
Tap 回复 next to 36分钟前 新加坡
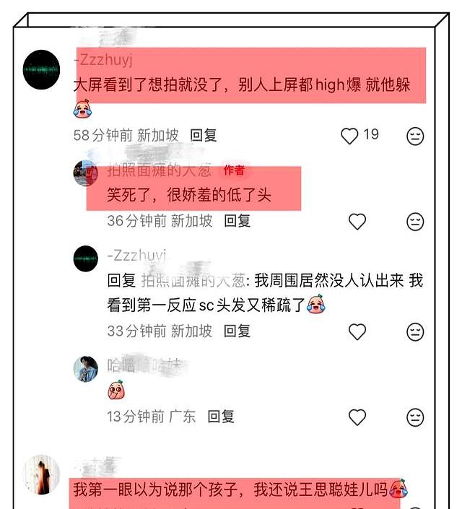click(x=237, y=221)
